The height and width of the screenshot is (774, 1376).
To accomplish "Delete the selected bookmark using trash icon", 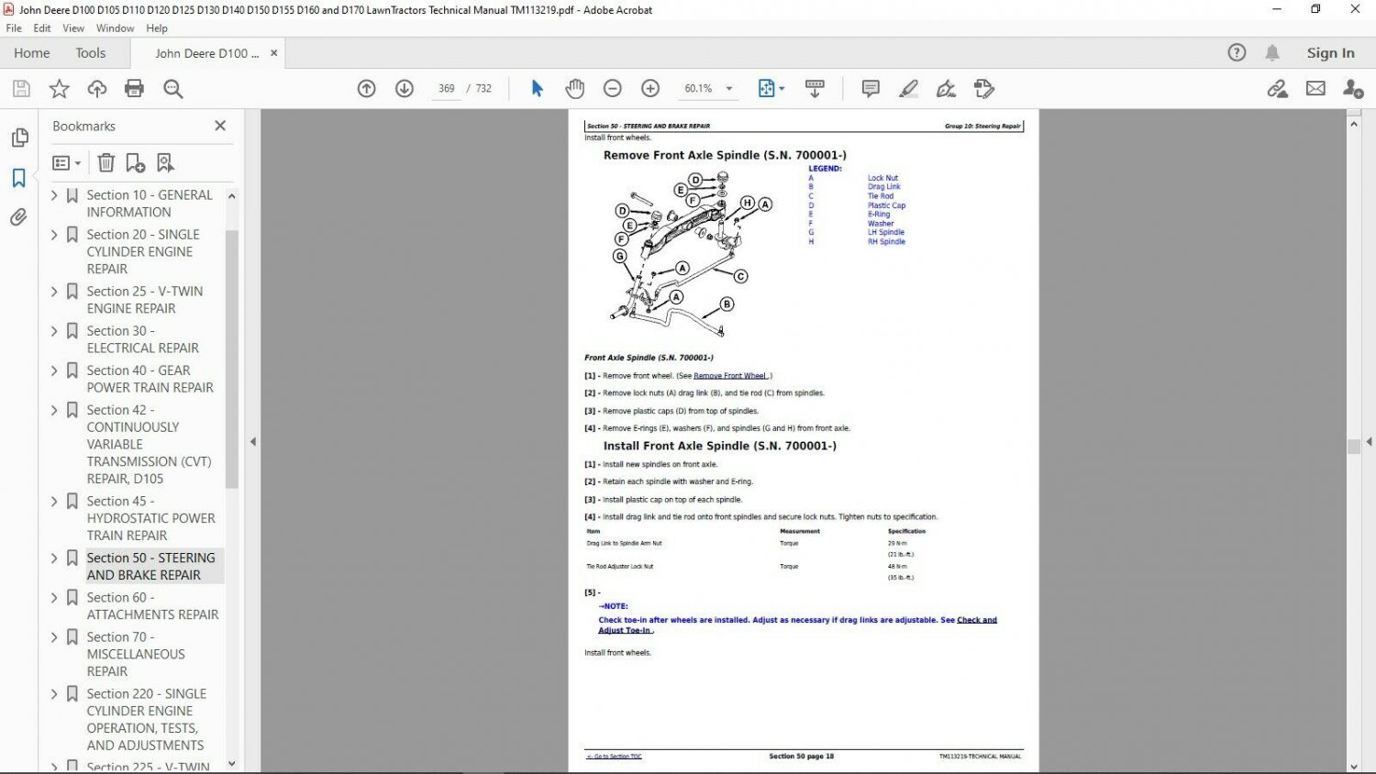I will [105, 162].
